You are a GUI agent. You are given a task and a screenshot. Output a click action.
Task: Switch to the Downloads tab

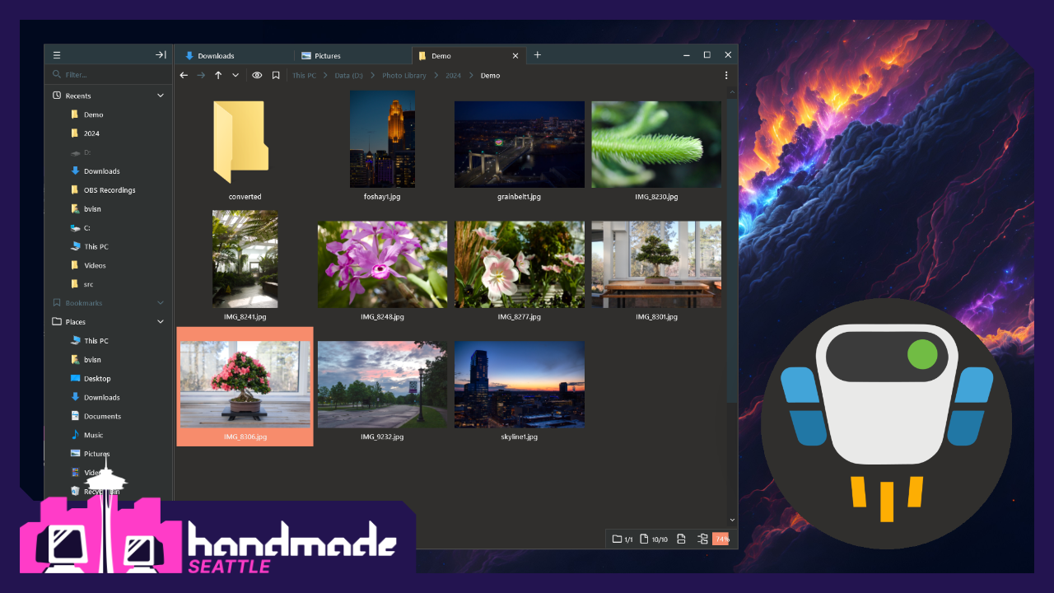click(x=216, y=56)
